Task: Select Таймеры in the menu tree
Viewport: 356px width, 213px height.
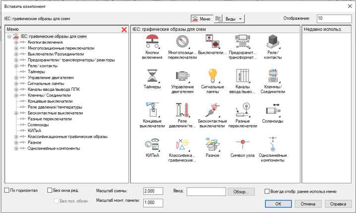Action: coord(36,72)
